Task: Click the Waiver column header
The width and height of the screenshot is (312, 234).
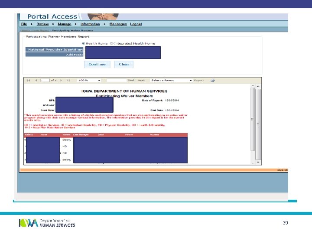Action: (66, 135)
